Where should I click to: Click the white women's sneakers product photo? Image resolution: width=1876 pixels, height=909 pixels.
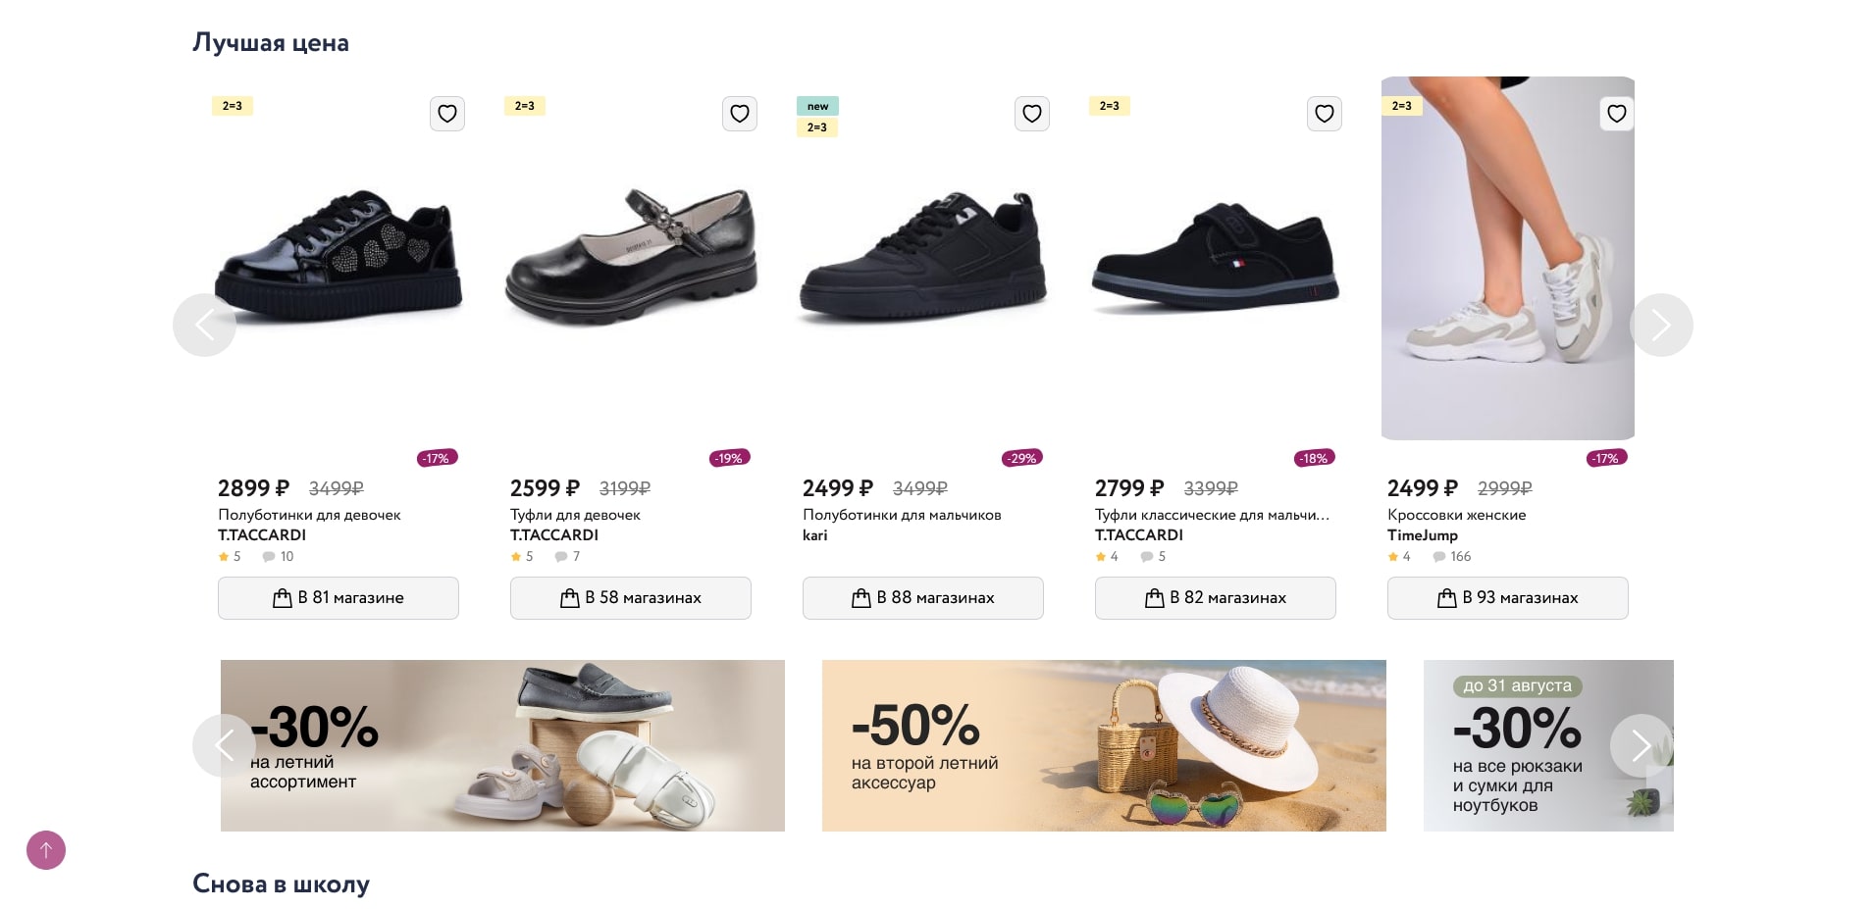[1507, 258]
